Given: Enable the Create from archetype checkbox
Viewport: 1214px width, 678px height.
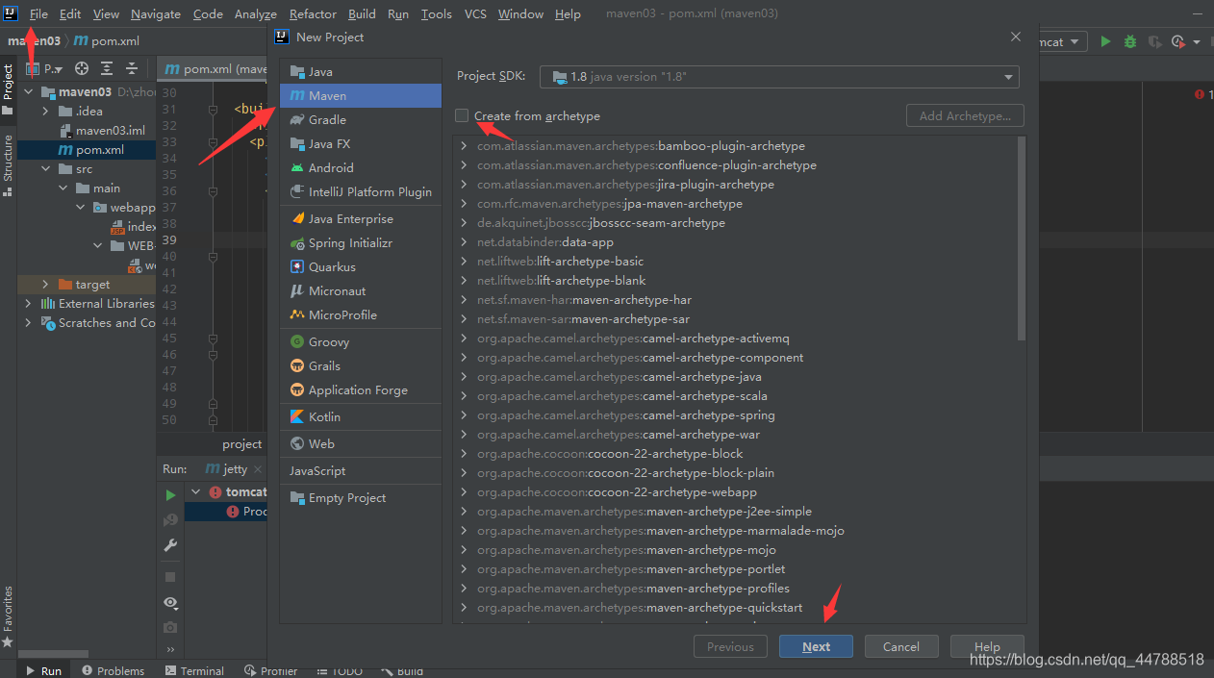Looking at the screenshot, I should click(462, 115).
